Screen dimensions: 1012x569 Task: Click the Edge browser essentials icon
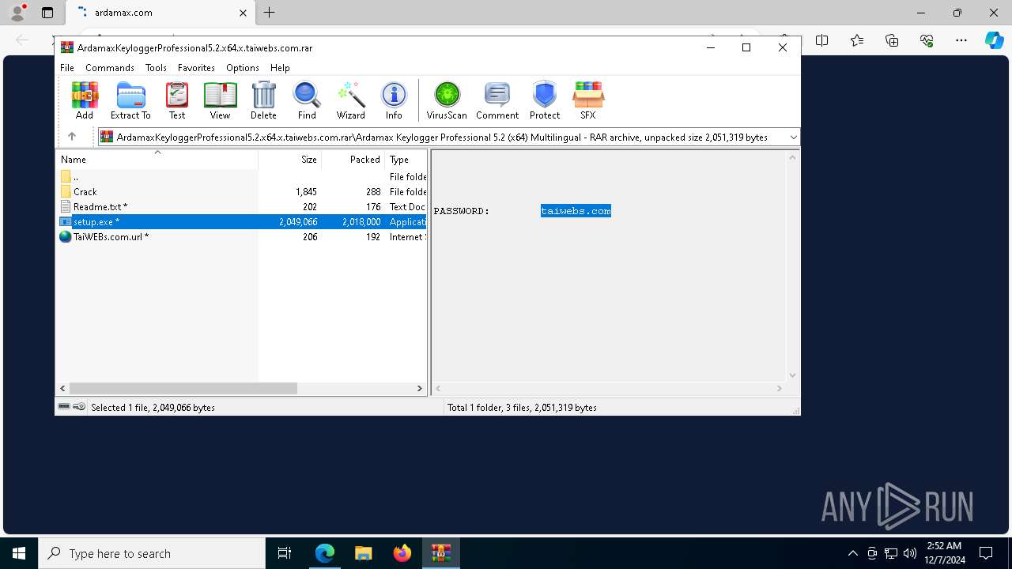coord(927,40)
